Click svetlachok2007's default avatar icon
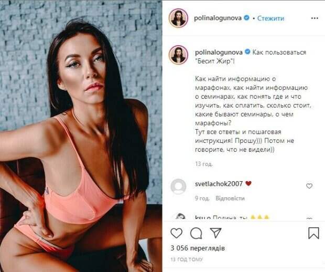Screen dimensions: 325x272 pos(178,186)
